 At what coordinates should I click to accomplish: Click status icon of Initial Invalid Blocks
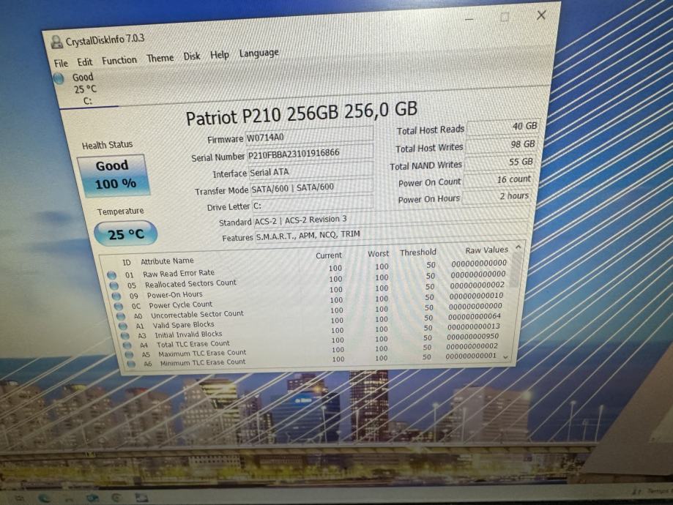click(x=125, y=335)
